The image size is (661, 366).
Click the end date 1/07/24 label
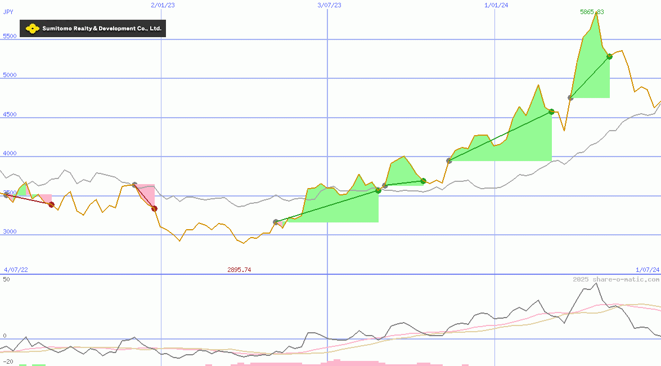tap(647, 270)
